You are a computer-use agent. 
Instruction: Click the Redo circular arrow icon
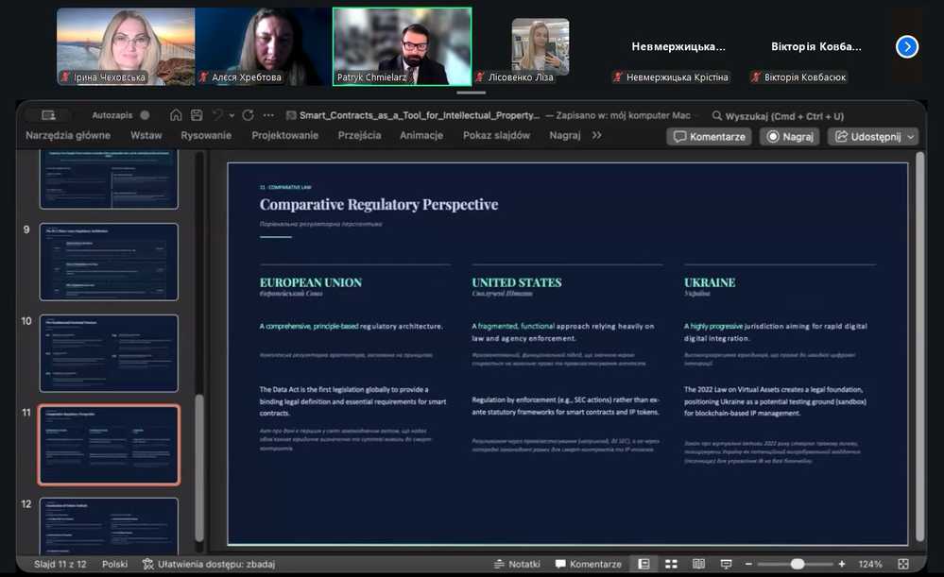tap(248, 115)
